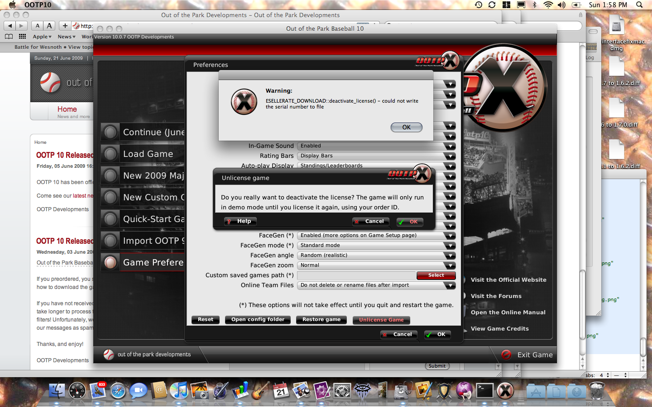Viewport: 652px width, 407px height.
Task: Open Disk Utility icon in dock
Action: pyautogui.click(x=403, y=390)
